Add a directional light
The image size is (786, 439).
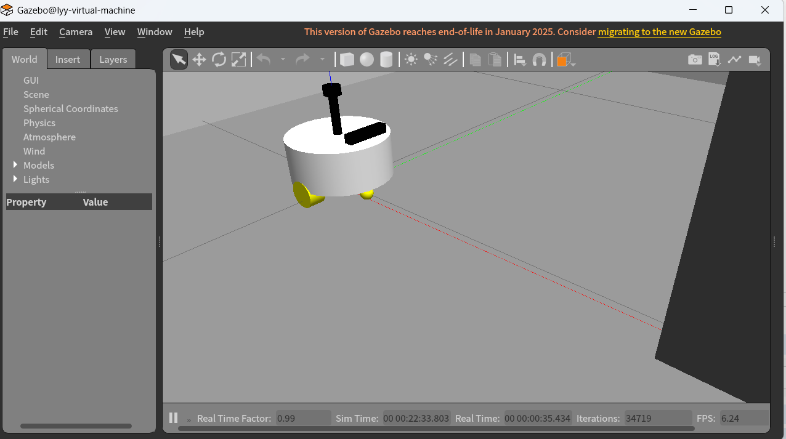point(450,60)
